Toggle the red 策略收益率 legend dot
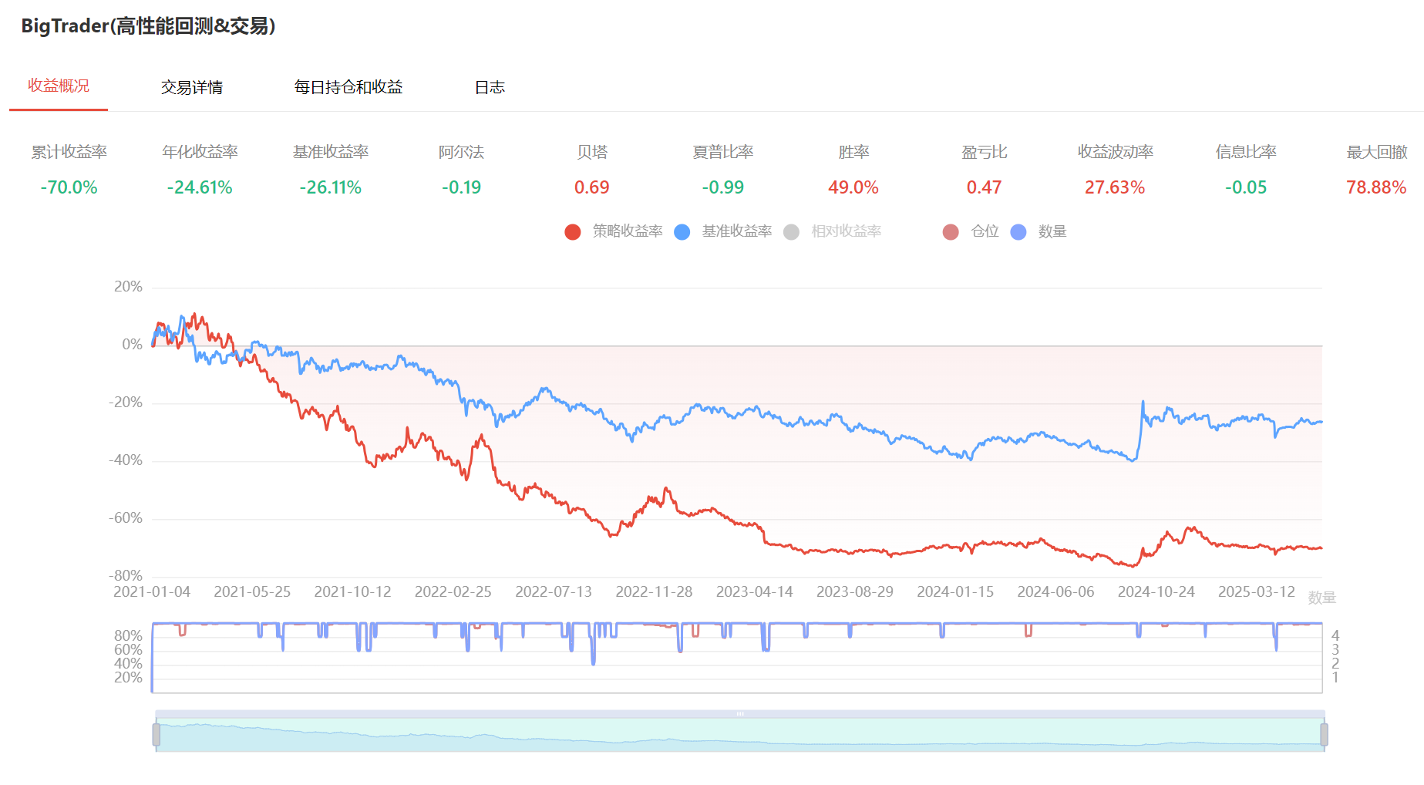 (572, 232)
